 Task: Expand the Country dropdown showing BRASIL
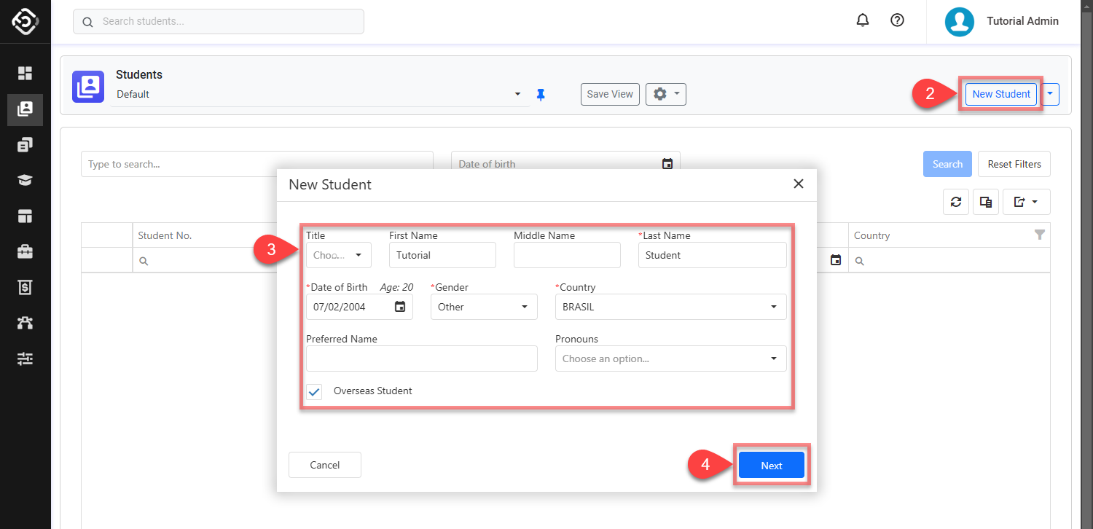click(670, 307)
